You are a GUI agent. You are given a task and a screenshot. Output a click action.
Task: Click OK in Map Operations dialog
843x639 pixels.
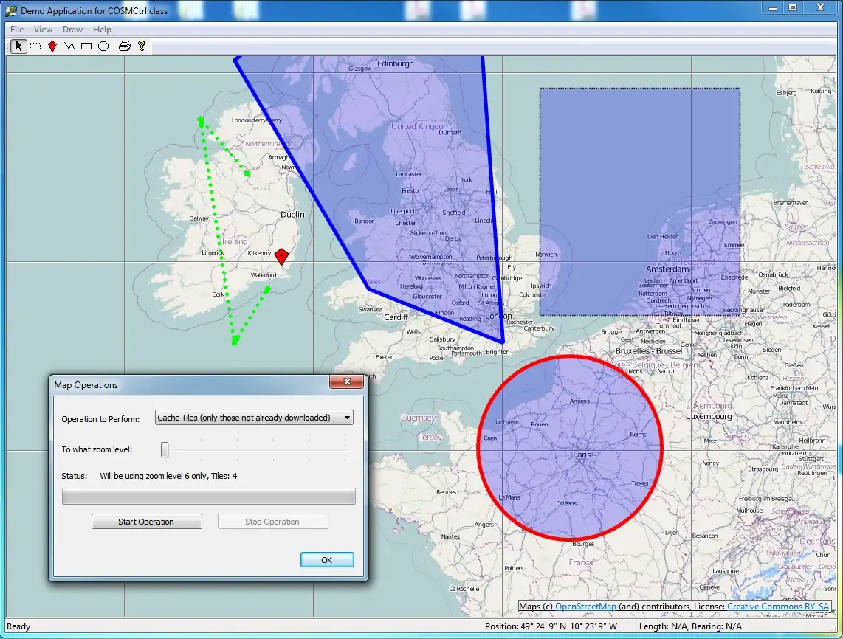pos(327,560)
